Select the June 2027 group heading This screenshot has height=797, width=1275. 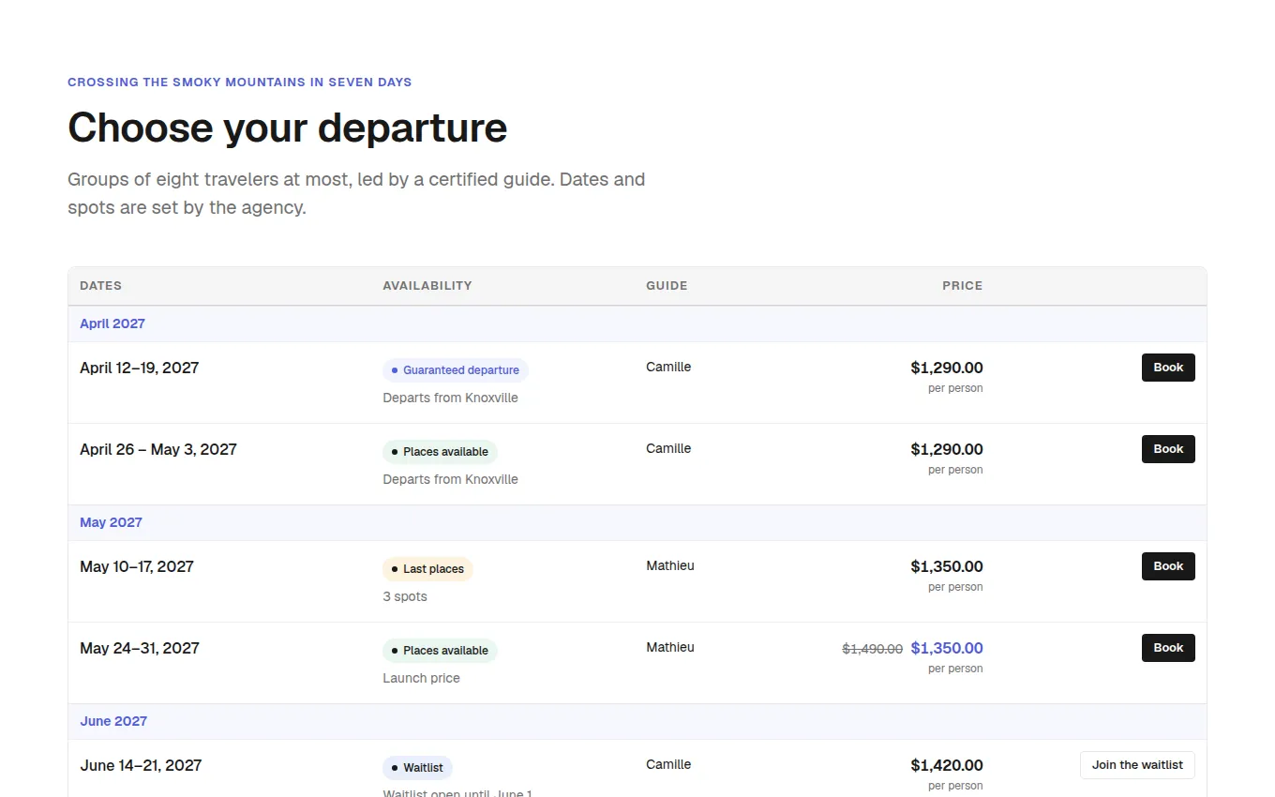click(113, 721)
